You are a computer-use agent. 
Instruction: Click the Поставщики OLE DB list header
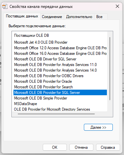[32, 35]
